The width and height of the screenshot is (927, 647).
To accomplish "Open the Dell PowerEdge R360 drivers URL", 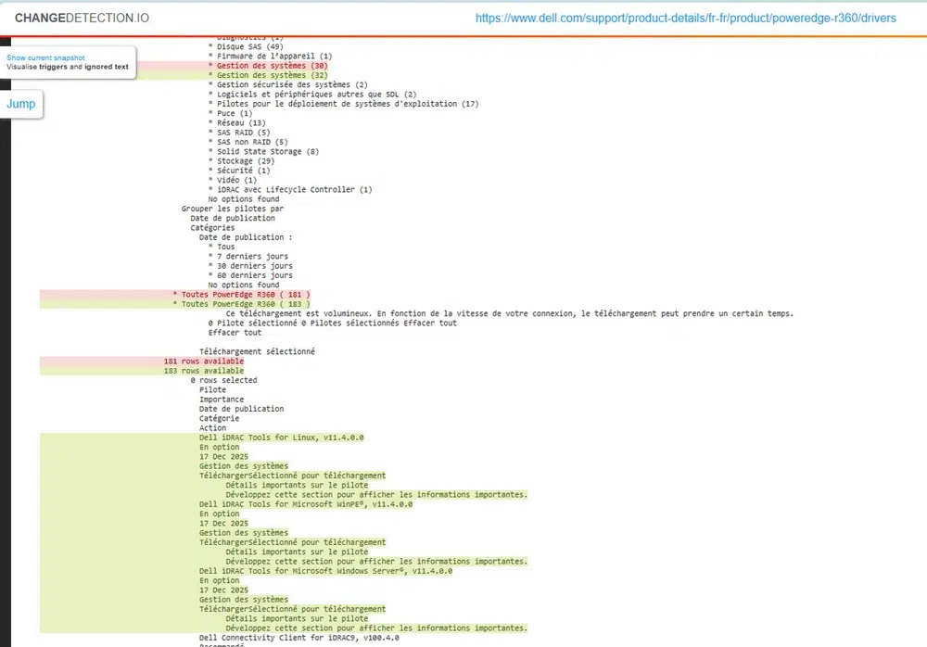I will pos(686,18).
